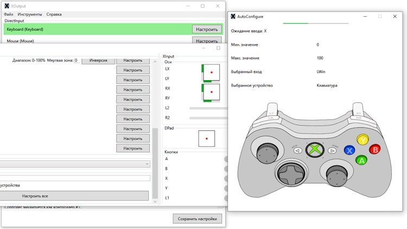The image size is (407, 229).
Task: Minimize the AutoConfigure window
Action: point(365,16)
